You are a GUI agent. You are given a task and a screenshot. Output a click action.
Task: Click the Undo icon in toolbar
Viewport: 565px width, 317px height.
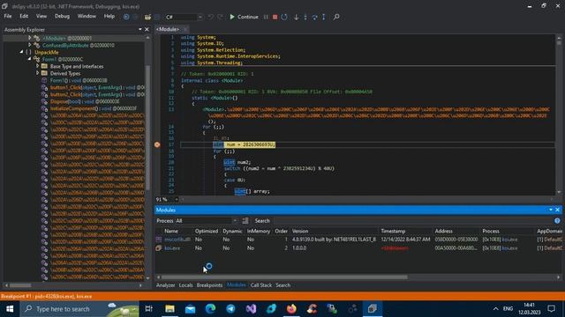click(210, 17)
